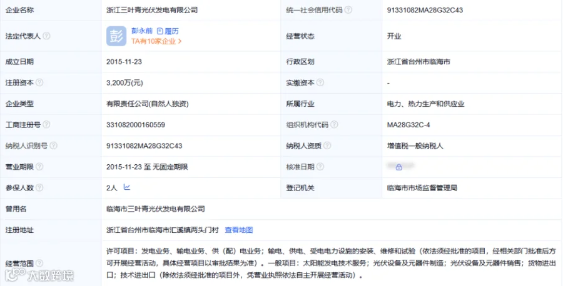Select 开业 operating status value
The image size is (563, 286).
[394, 36]
